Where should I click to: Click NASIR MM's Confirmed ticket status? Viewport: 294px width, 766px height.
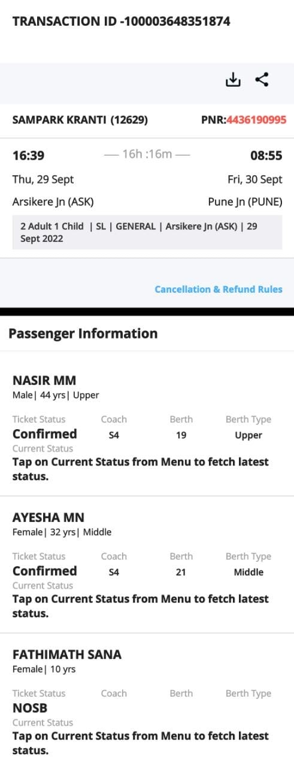pos(45,434)
